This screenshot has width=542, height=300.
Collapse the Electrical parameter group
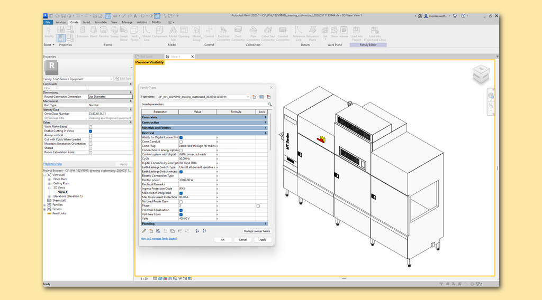pyautogui.click(x=266, y=133)
